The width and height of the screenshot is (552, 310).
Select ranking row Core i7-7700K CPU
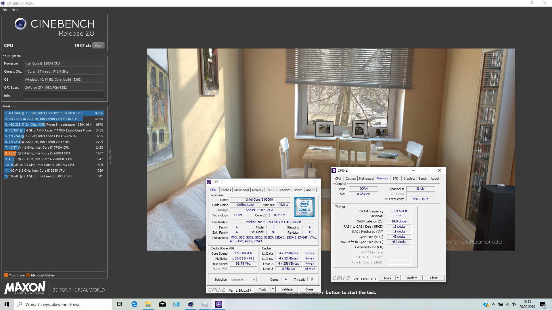point(54,148)
